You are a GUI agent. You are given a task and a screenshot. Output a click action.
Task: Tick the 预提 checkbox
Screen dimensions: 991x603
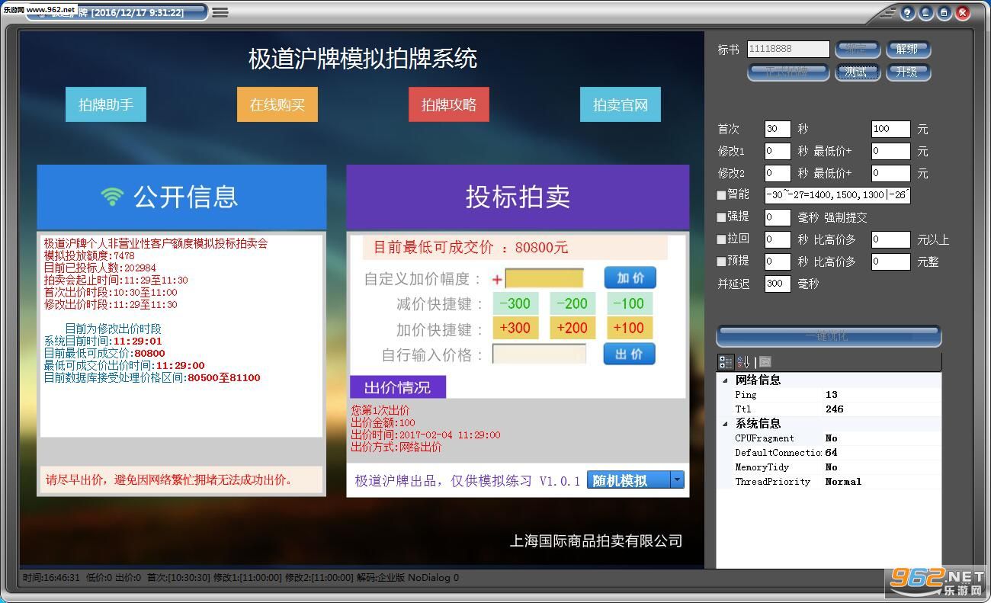tap(721, 261)
